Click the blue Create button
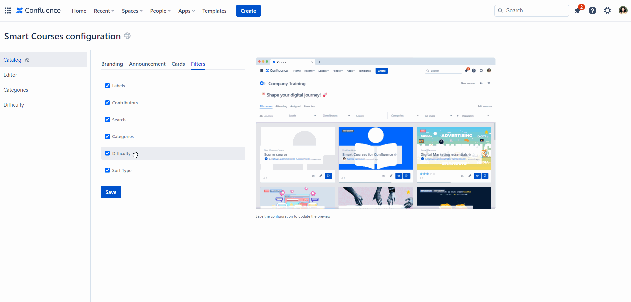This screenshot has height=302, width=631. (x=248, y=11)
